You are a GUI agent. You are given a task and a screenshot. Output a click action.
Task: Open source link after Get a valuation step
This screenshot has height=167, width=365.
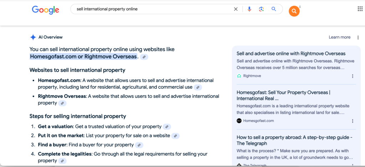point(167,127)
